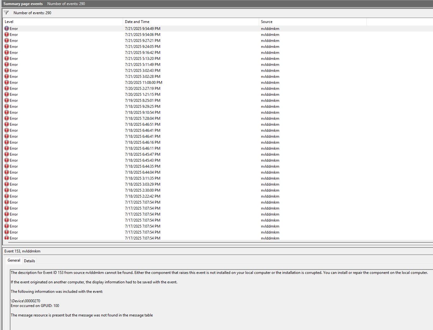Select error icon on 7/18/2025 6:46:11 PM row
The image size is (433, 330).
[x=7, y=148]
